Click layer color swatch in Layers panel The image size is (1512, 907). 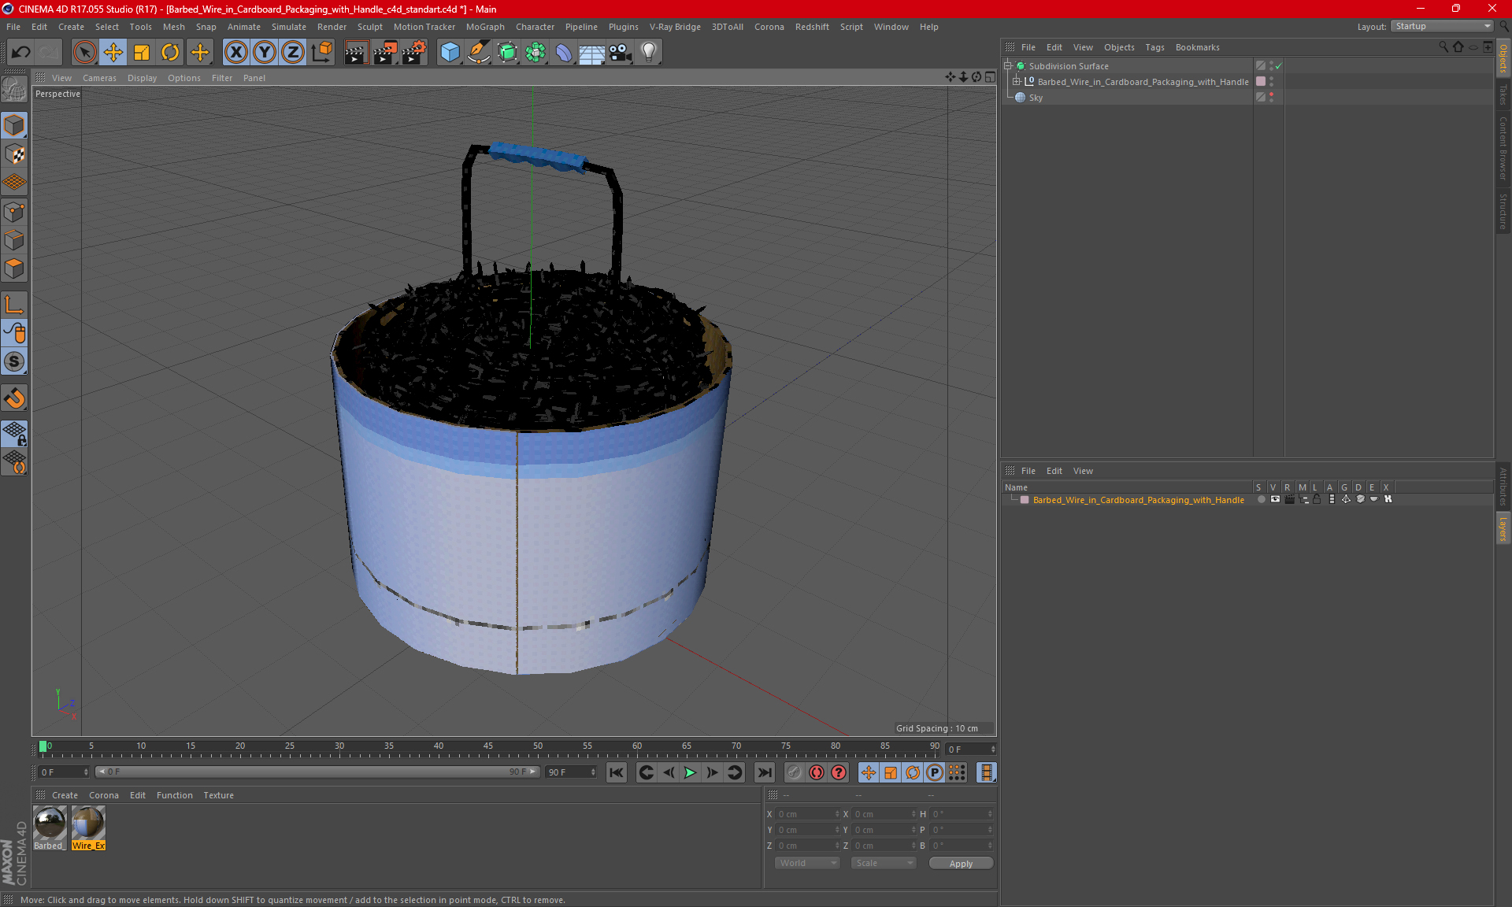click(x=1025, y=500)
